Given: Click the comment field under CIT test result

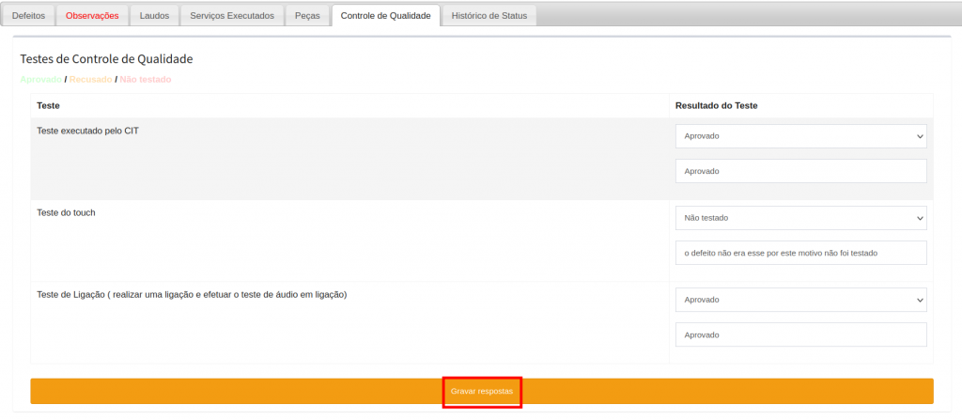Looking at the screenshot, I should (800, 171).
